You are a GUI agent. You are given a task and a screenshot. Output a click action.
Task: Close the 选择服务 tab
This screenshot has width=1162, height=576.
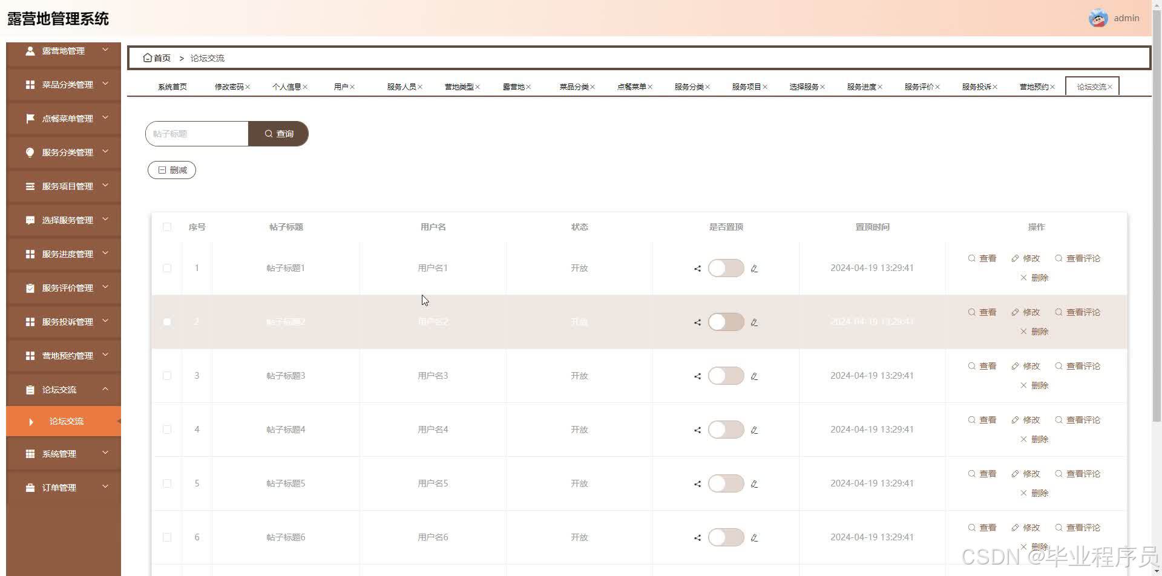(822, 87)
